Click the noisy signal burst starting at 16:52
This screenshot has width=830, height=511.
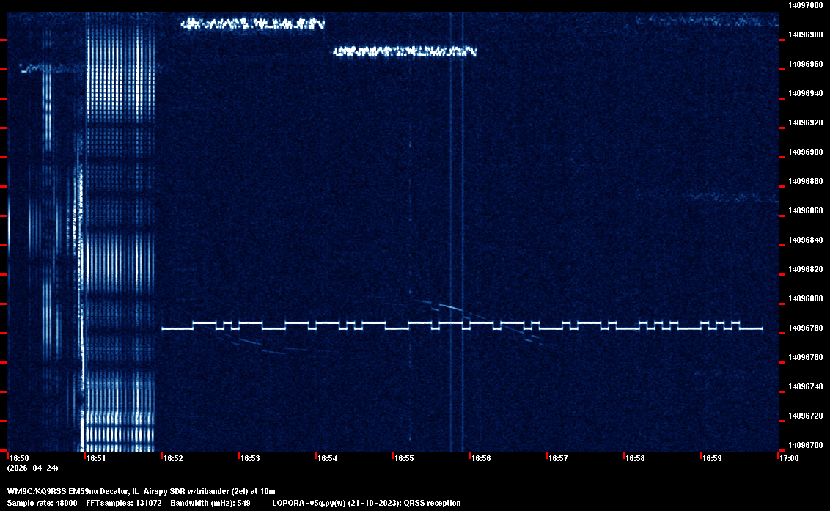pos(252,24)
